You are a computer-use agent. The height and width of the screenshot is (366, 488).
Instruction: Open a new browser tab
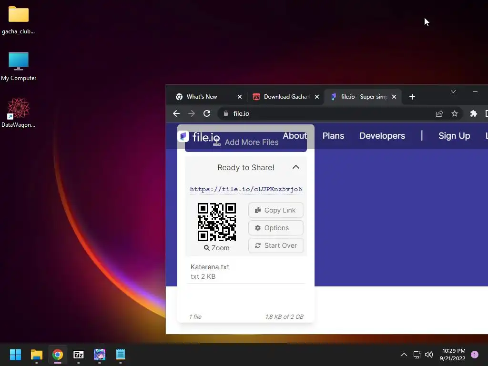(412, 97)
